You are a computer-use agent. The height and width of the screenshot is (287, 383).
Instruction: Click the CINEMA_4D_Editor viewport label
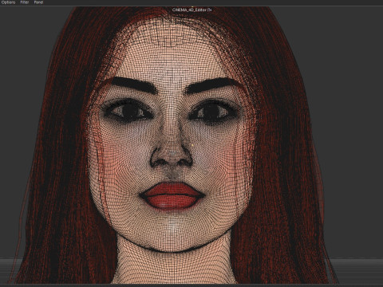(191, 10)
